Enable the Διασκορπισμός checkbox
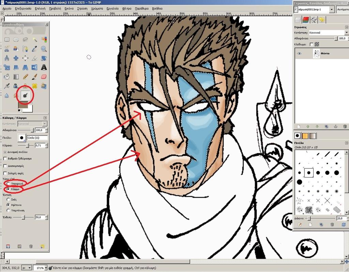The image size is (349, 272). tap(5, 166)
